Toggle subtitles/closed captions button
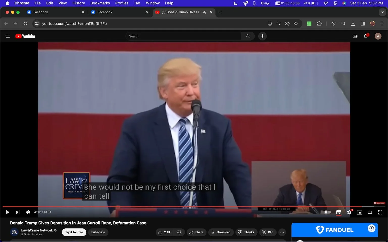Viewport: 388px width, 242px height. coord(339,212)
